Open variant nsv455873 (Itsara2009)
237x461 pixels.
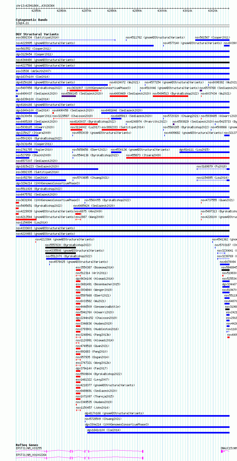point(144,155)
